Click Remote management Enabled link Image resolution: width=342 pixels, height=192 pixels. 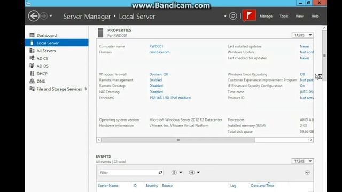156,80
